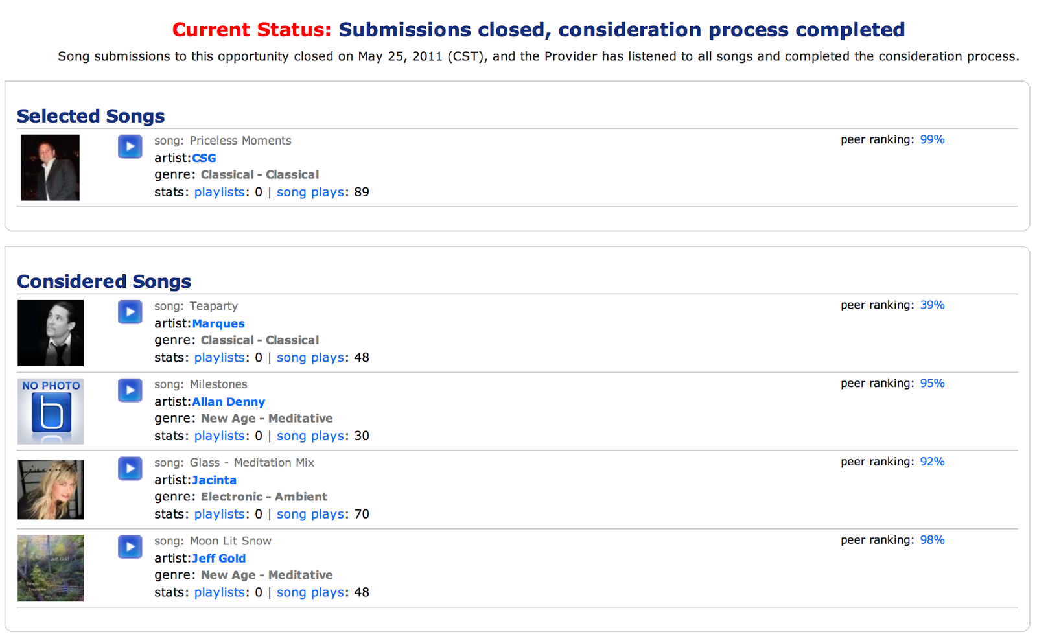Click the NO PHOTO placeholder image

51,412
